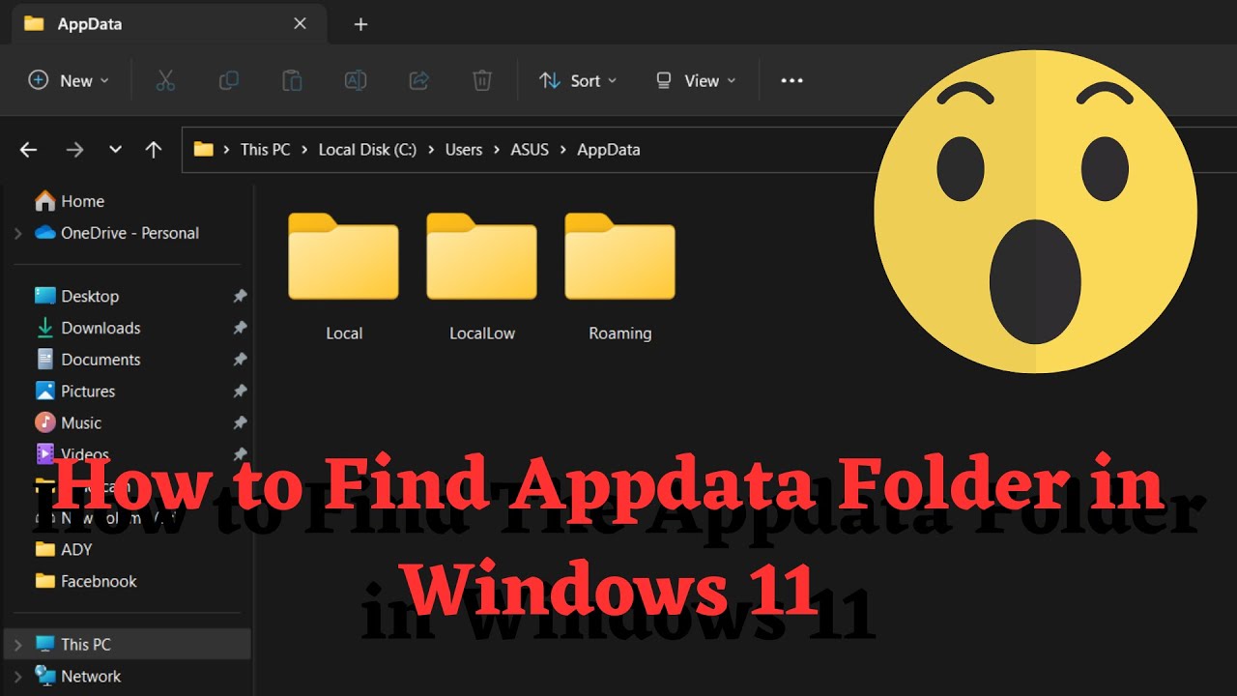
Task: Click the Copy icon in toolbar
Action: (x=229, y=81)
